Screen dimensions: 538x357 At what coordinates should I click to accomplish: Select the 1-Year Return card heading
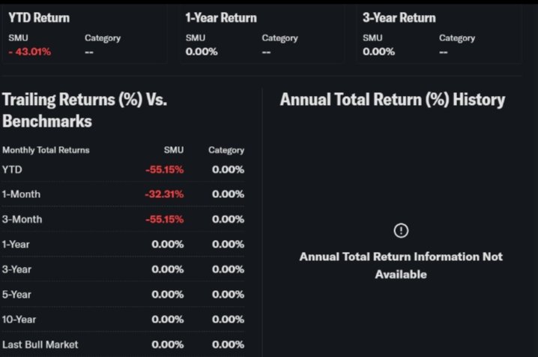point(221,18)
